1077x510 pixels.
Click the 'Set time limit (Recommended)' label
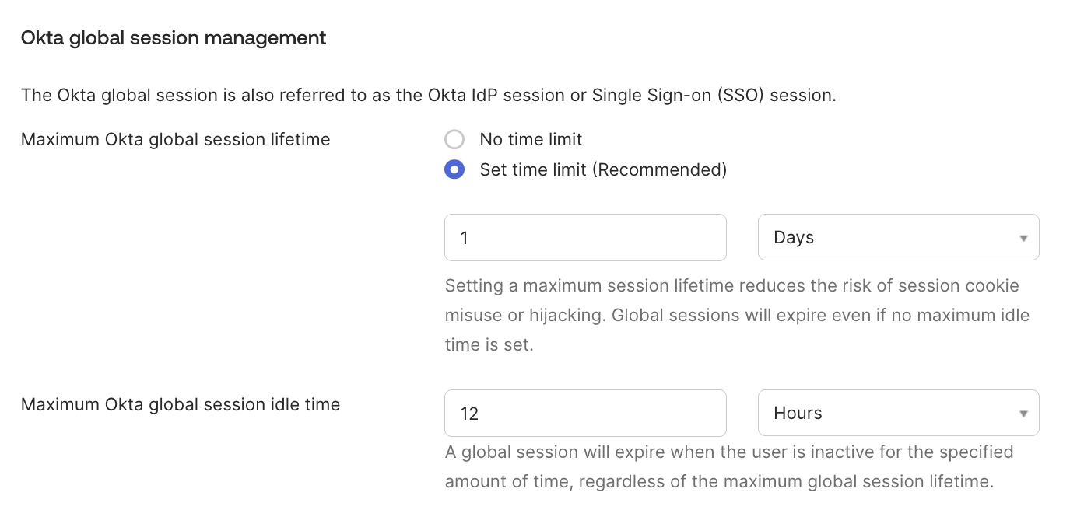pyautogui.click(x=603, y=169)
